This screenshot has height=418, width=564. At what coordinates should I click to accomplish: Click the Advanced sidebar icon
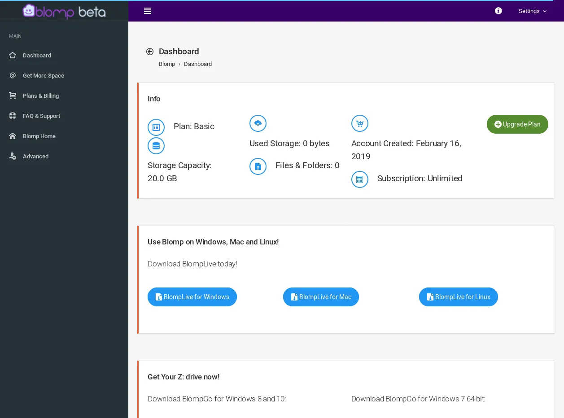click(13, 156)
